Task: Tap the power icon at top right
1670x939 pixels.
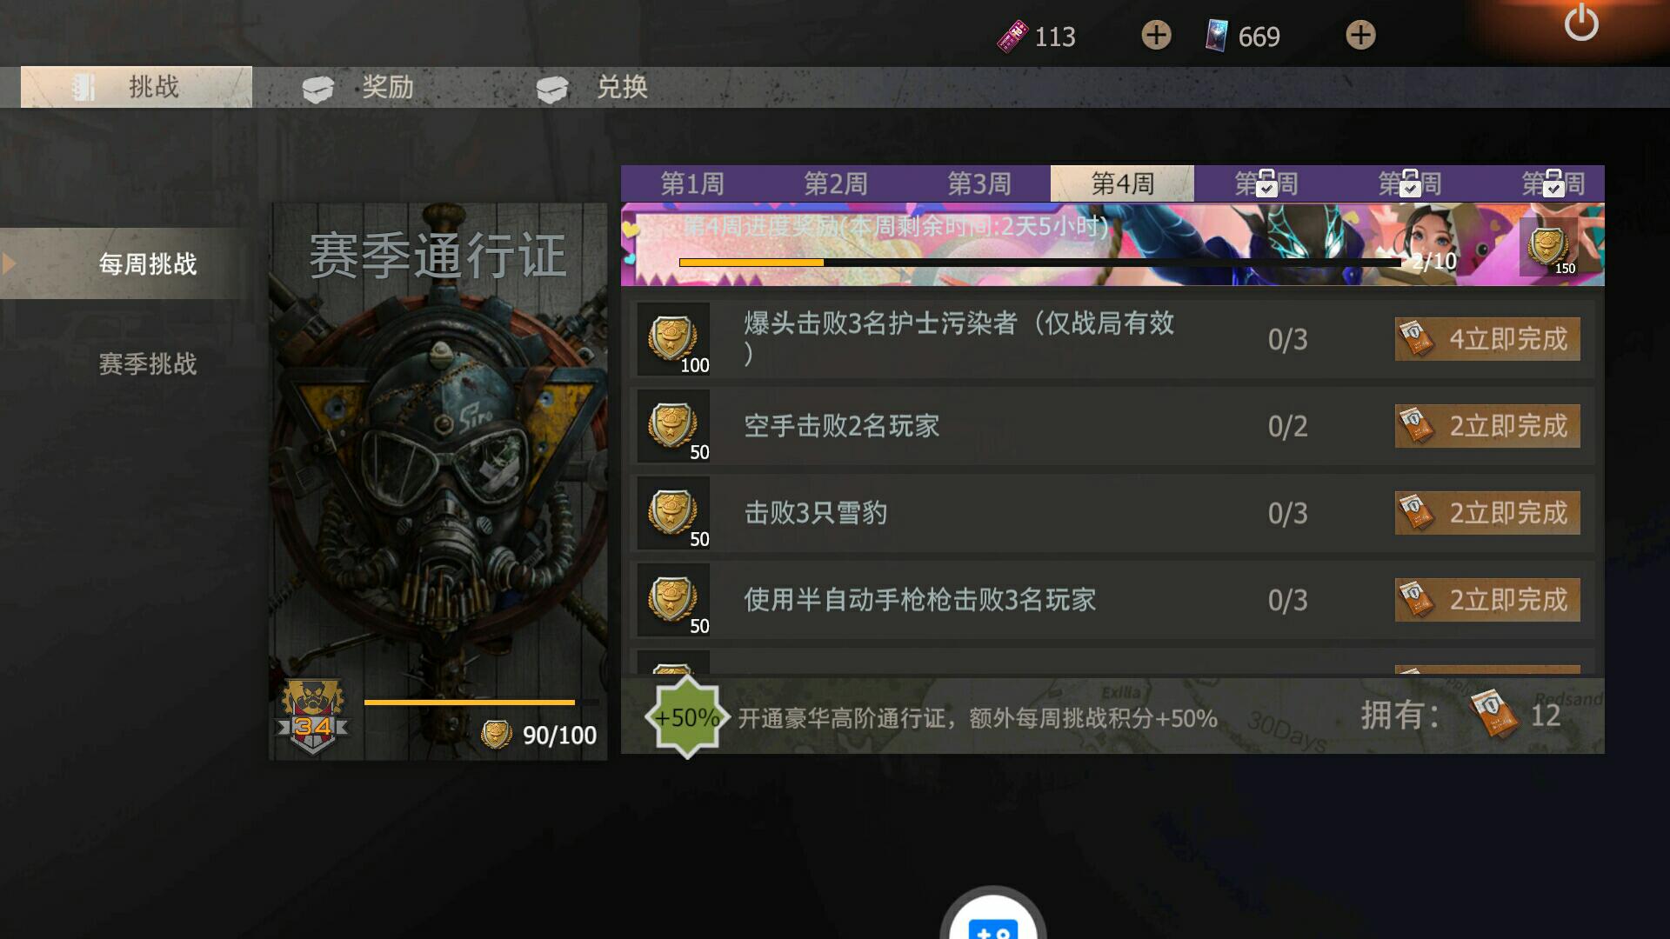Action: click(x=1580, y=23)
